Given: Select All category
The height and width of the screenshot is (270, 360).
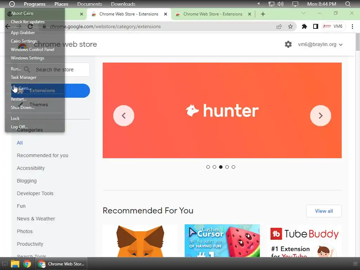Looking at the screenshot, I should pyautogui.click(x=20, y=143).
